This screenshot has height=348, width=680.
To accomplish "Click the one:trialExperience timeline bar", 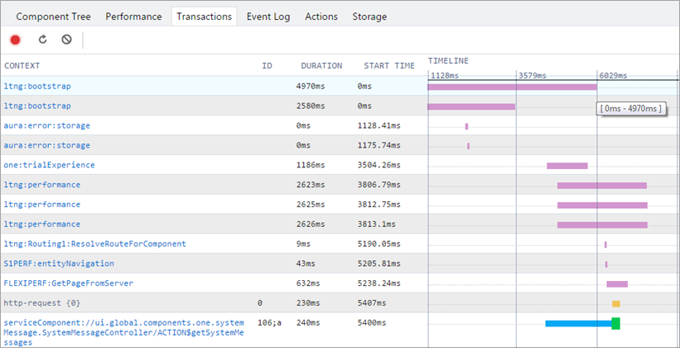I will pyautogui.click(x=567, y=166).
